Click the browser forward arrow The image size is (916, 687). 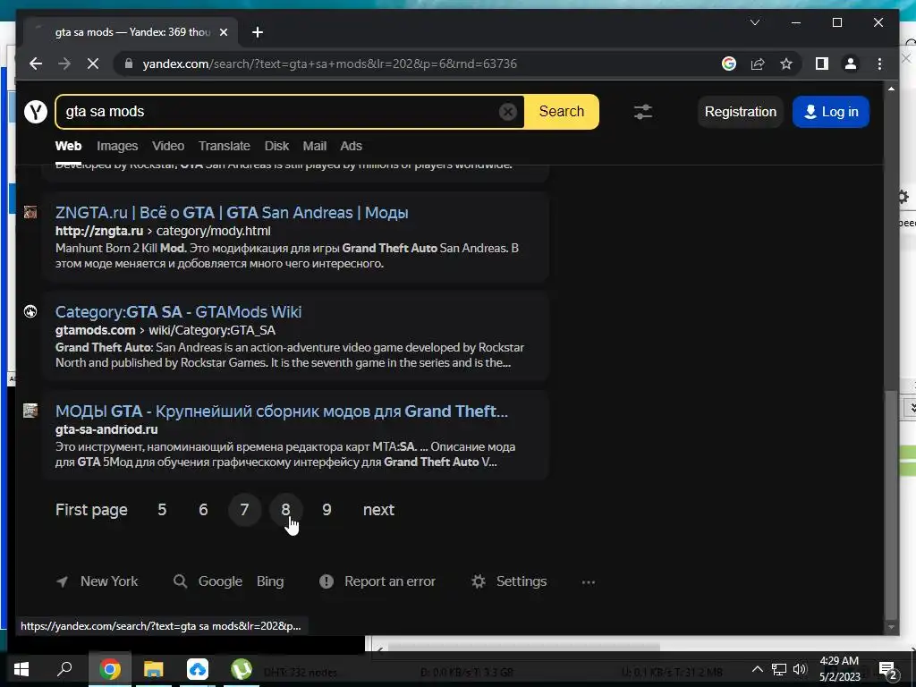(64, 64)
